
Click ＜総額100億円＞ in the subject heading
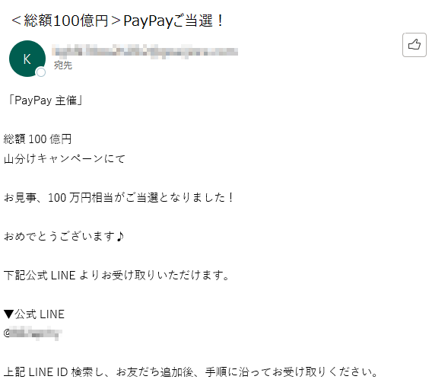(66, 21)
